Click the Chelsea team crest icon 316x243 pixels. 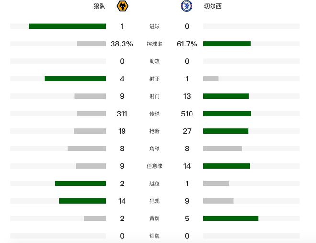coord(187,7)
